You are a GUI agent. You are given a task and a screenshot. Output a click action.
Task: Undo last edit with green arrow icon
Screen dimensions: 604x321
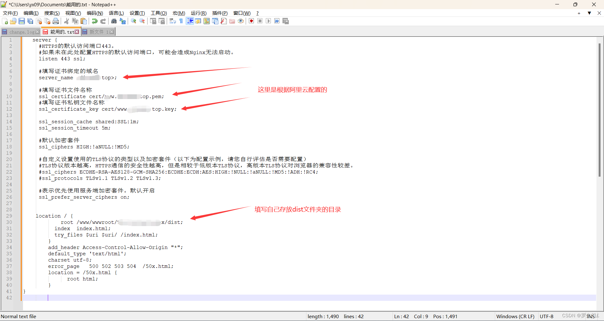(x=94, y=21)
